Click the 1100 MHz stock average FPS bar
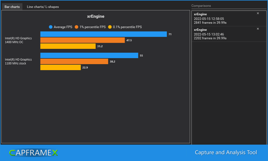This screenshot has width=268, height=161. coord(89,55)
